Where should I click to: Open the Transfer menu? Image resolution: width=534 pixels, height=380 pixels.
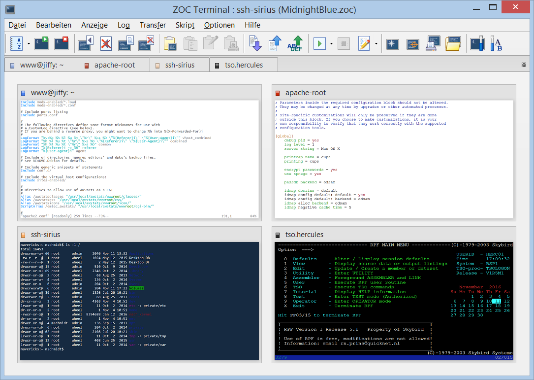point(153,25)
